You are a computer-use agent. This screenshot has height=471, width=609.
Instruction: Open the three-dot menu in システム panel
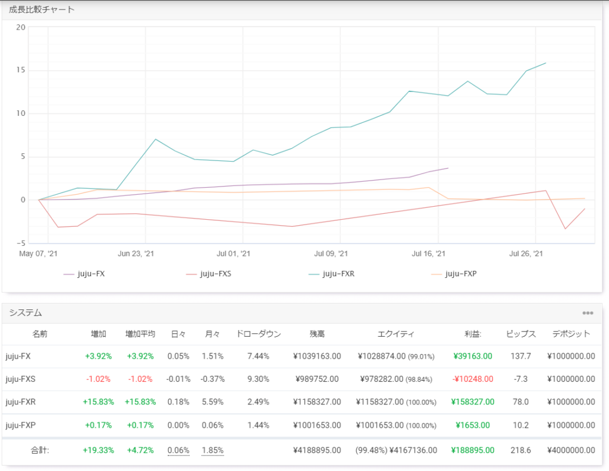tap(588, 313)
